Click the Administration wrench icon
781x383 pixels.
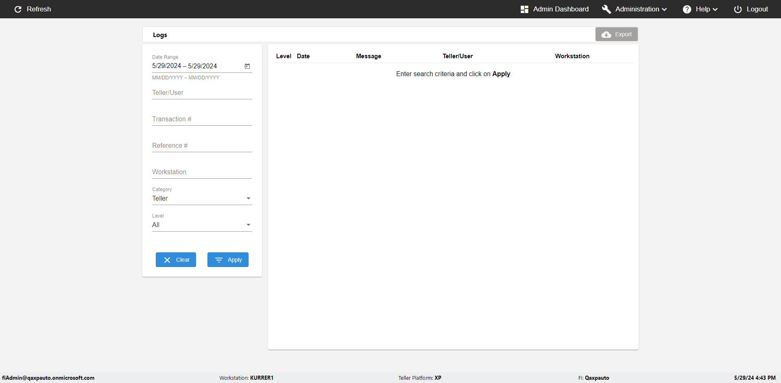(x=606, y=9)
